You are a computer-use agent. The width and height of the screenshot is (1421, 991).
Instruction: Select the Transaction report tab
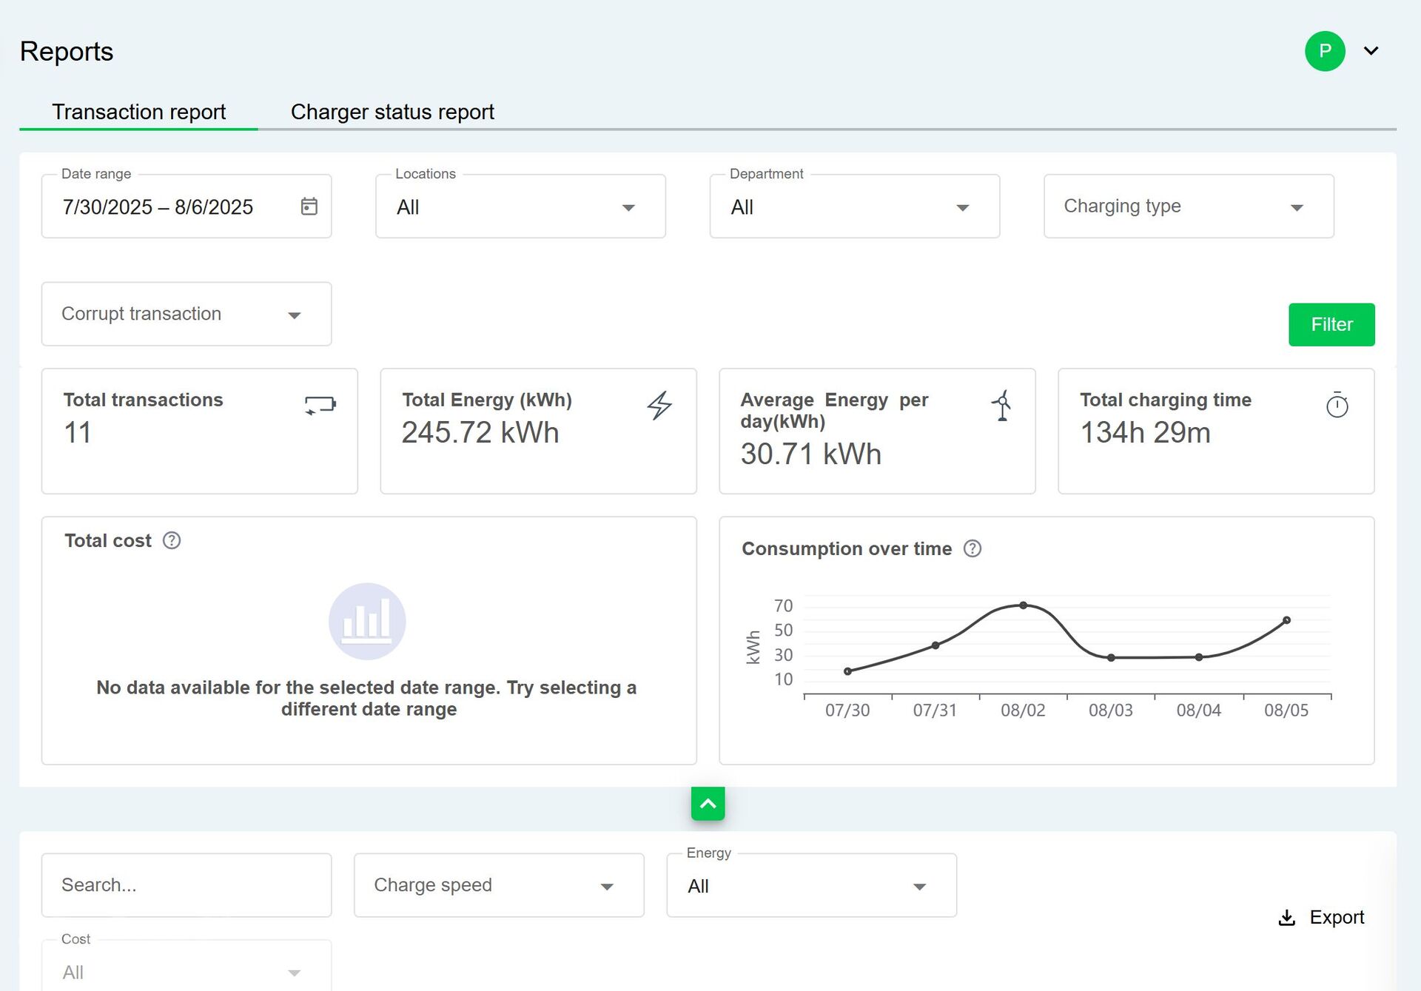click(138, 112)
